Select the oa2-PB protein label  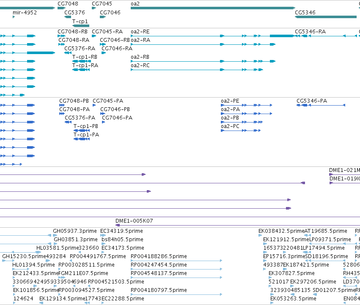[230, 118]
